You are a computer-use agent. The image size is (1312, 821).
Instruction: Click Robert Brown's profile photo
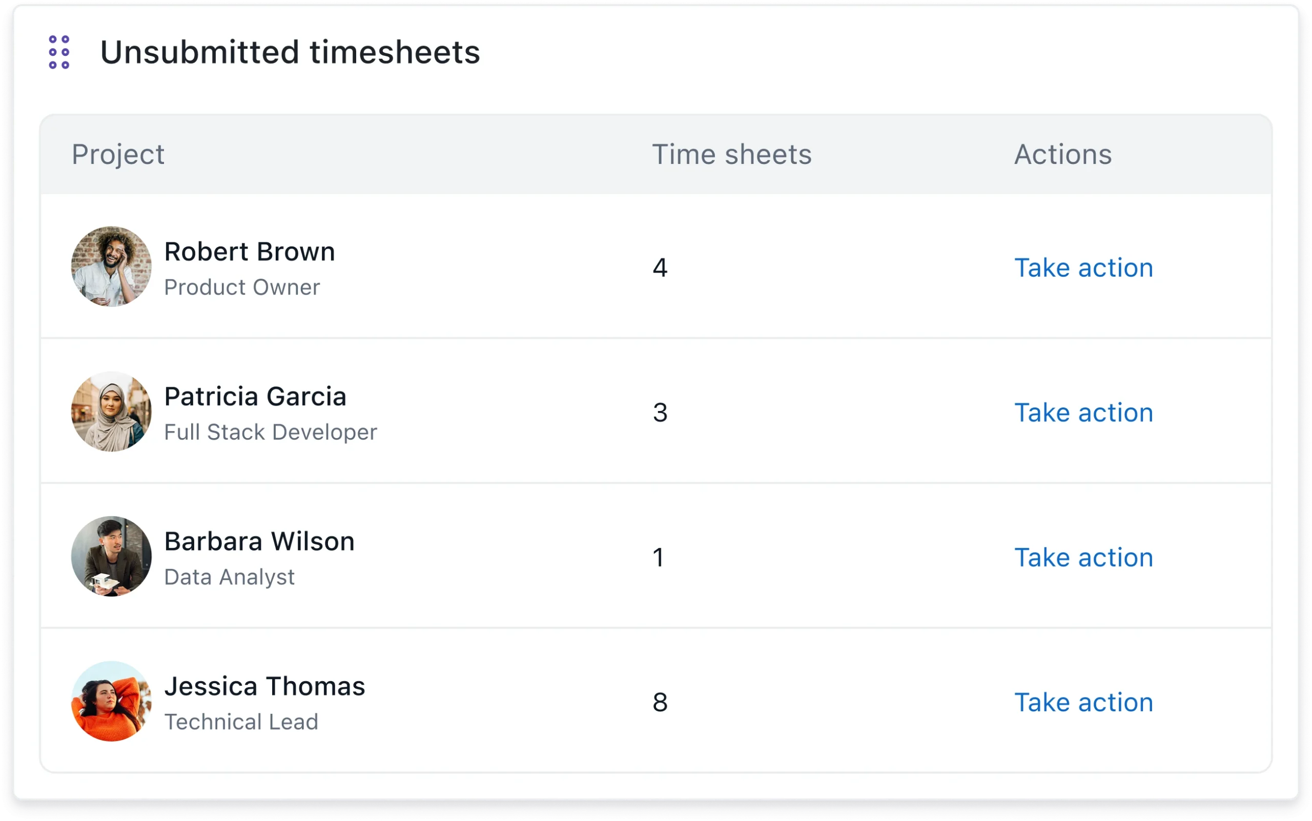[x=111, y=266]
